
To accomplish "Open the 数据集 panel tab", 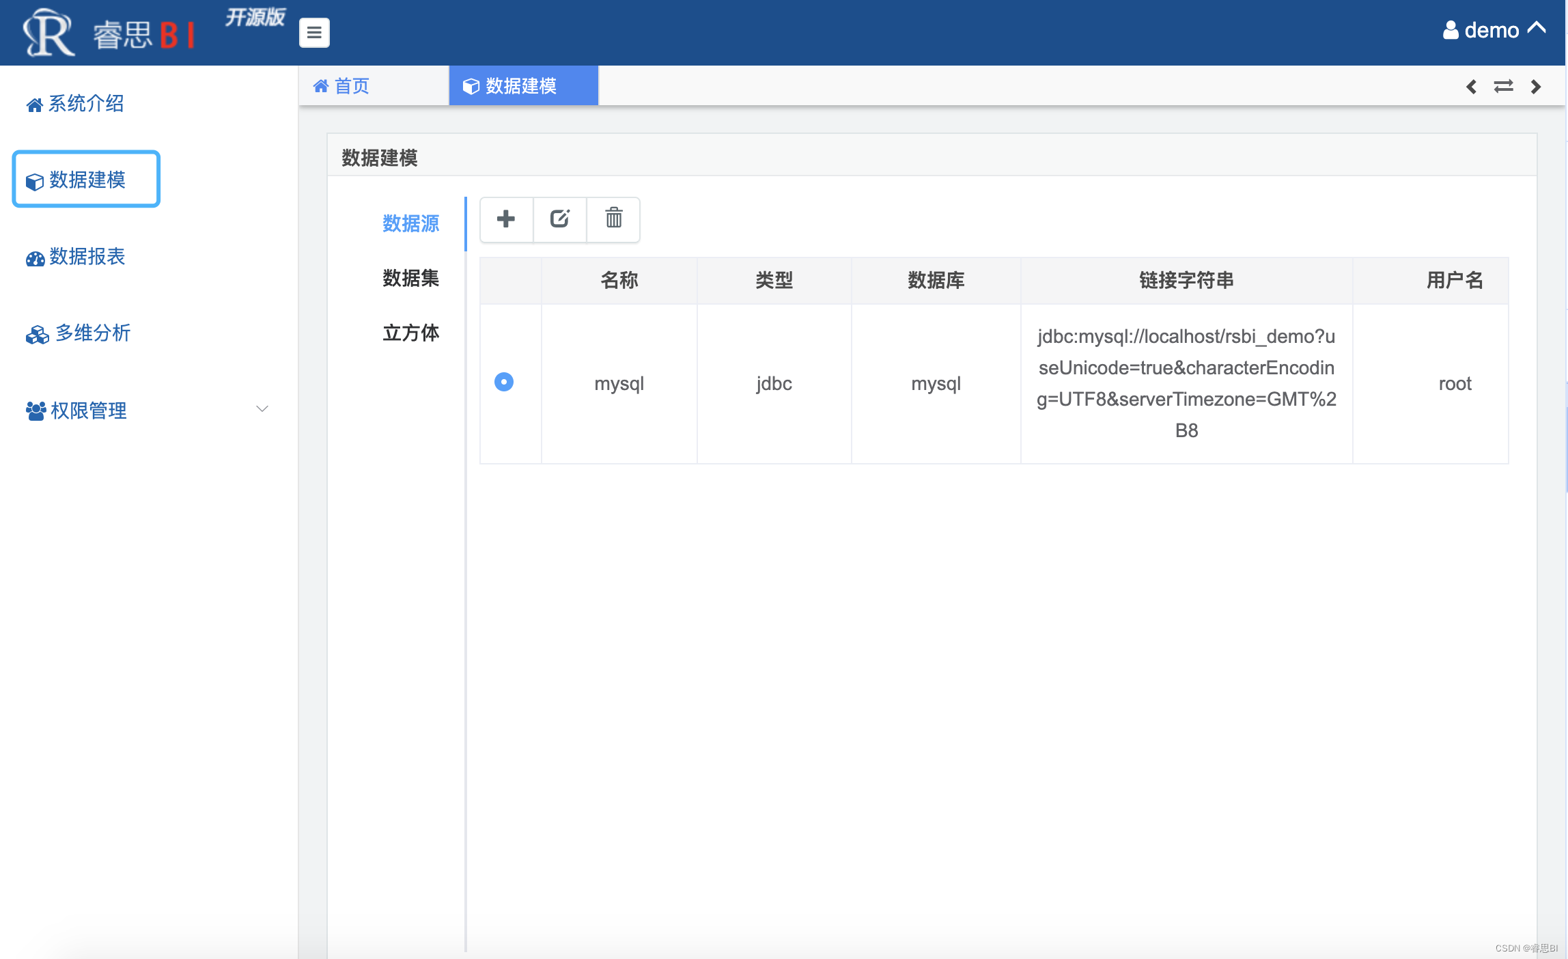I will 410,279.
